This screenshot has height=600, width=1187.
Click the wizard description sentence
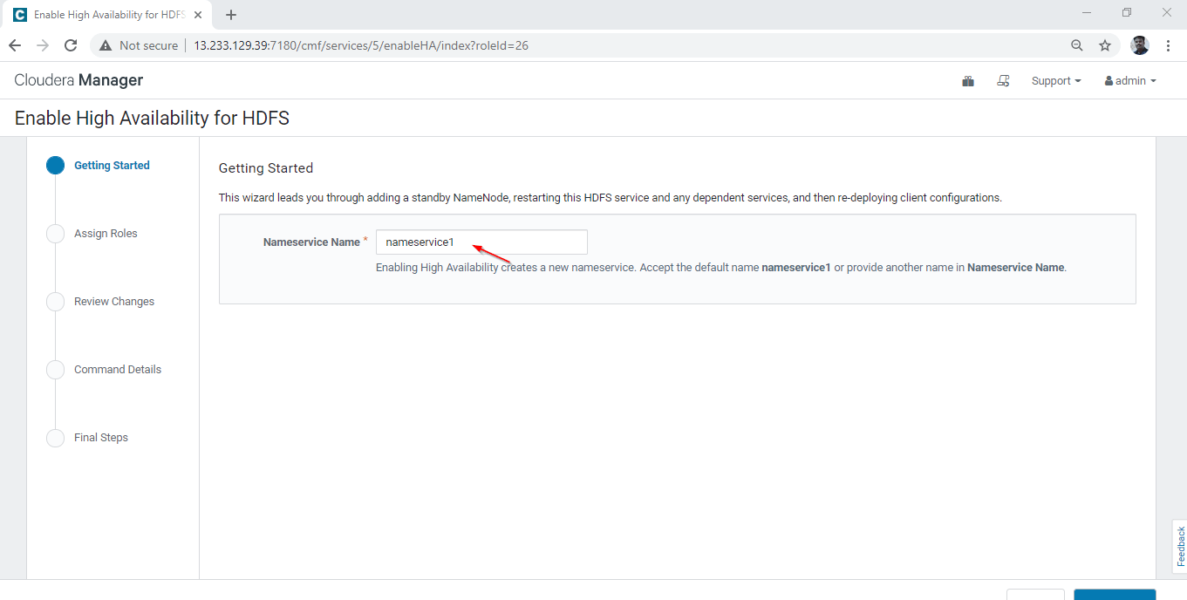(x=611, y=198)
